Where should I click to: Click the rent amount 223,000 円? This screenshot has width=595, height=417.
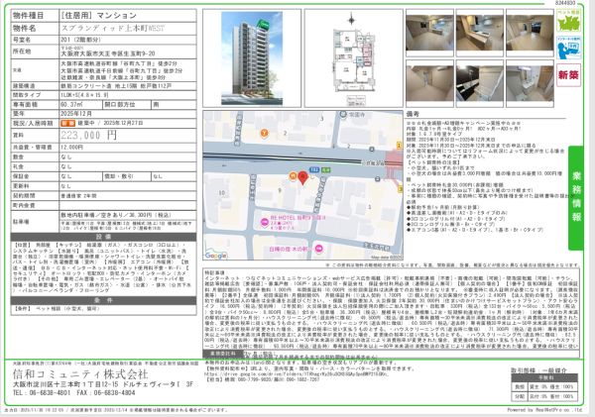coord(89,135)
